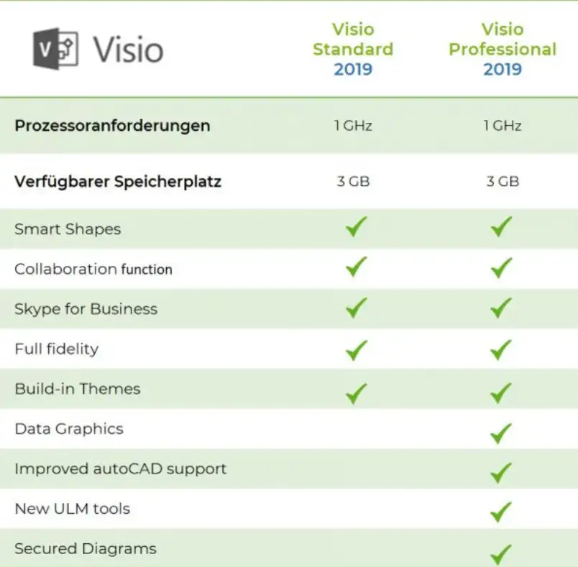The width and height of the screenshot is (578, 567).
Task: Click 3 GB value under Visio Professional
Action: click(503, 181)
